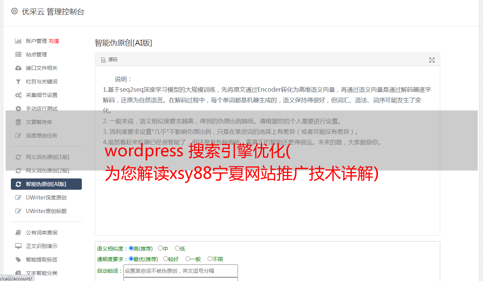Select 智能伪原创[AI版] menu item
This screenshot has width=483, height=281.
(x=46, y=184)
